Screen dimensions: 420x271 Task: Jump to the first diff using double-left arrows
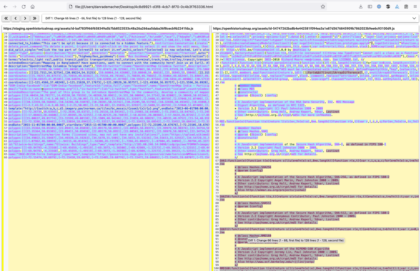[6, 18]
